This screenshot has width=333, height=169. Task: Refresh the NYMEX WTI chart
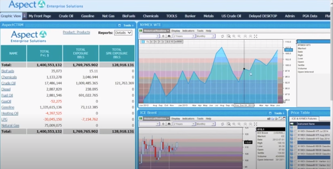(223, 36)
